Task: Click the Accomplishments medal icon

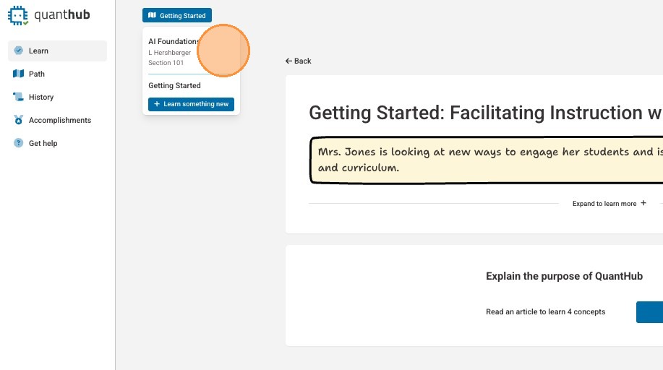Action: coord(19,120)
